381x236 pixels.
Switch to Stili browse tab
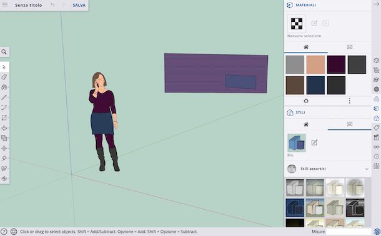coord(349,125)
